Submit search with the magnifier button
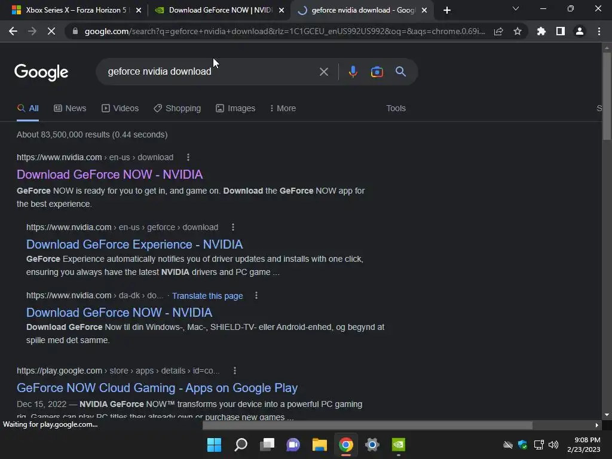 [x=401, y=72]
